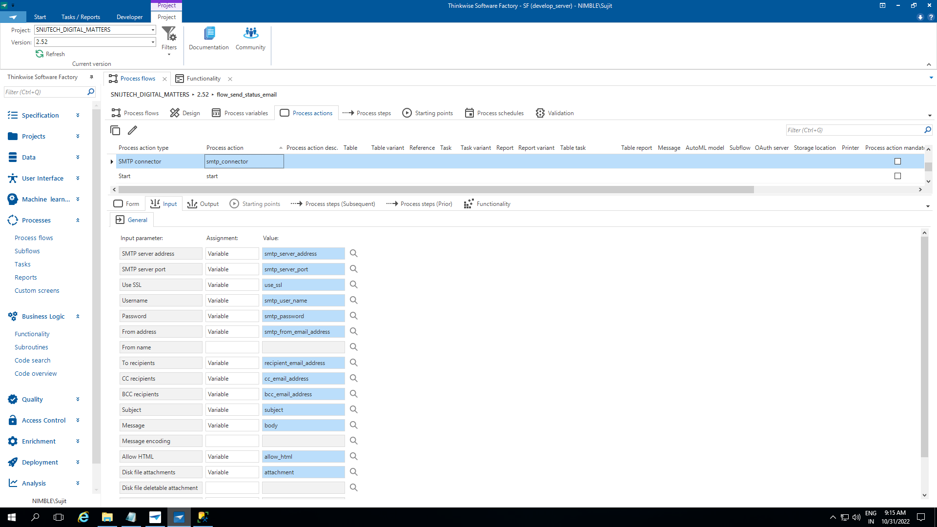Open the Starting points tab in top bar
This screenshot has height=527, width=937.
[x=428, y=113]
